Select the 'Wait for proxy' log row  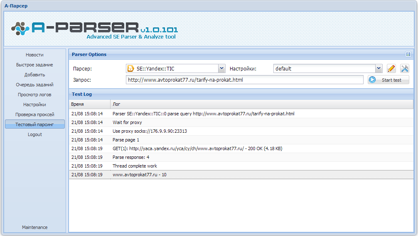(x=241, y=122)
